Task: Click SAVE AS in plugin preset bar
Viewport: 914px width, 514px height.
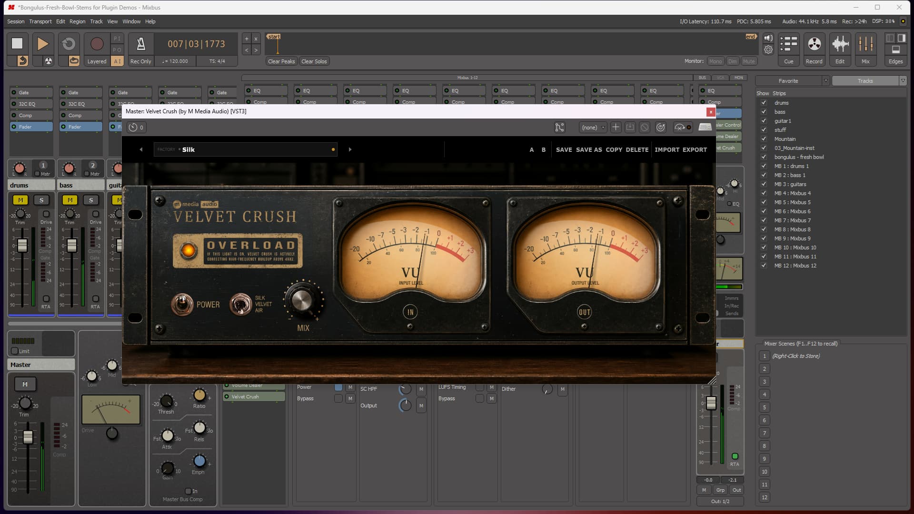Action: click(589, 149)
